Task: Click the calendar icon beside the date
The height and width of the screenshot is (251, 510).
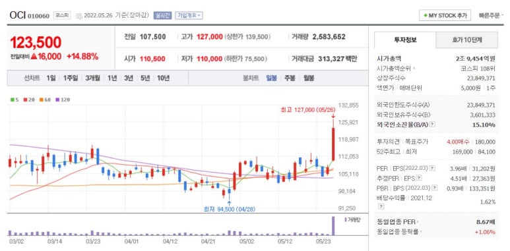Action: click(x=79, y=16)
